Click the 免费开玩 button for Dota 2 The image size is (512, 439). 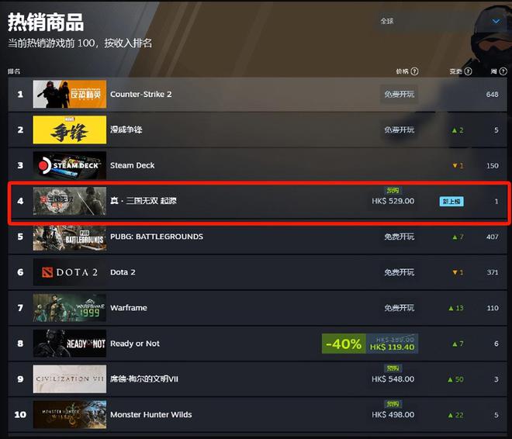tap(399, 272)
